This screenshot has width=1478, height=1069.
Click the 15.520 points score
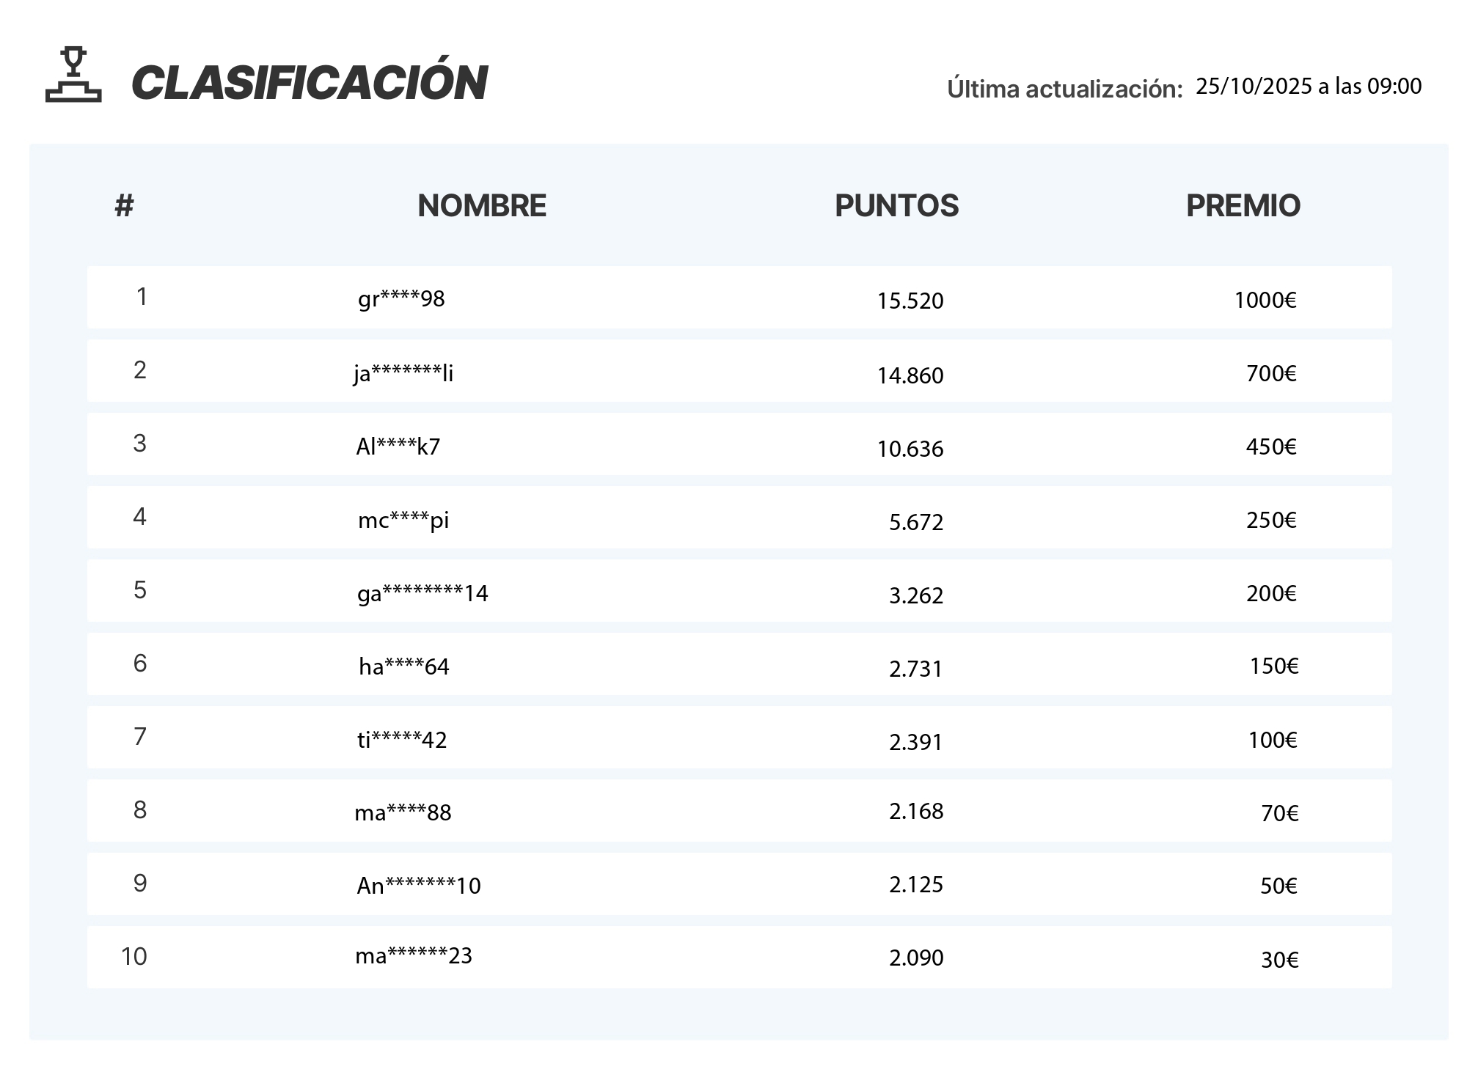click(x=910, y=301)
